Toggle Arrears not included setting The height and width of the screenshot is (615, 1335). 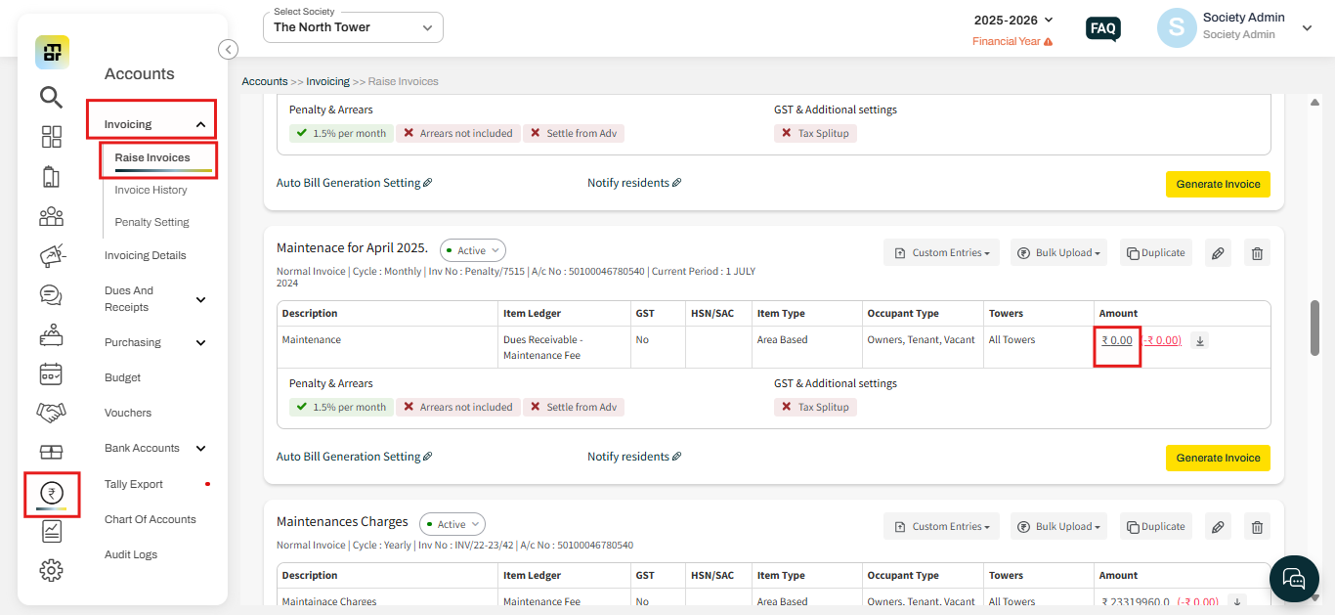(x=457, y=407)
